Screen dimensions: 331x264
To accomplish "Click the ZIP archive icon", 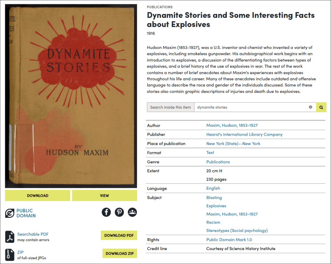I will (x=10, y=255).
